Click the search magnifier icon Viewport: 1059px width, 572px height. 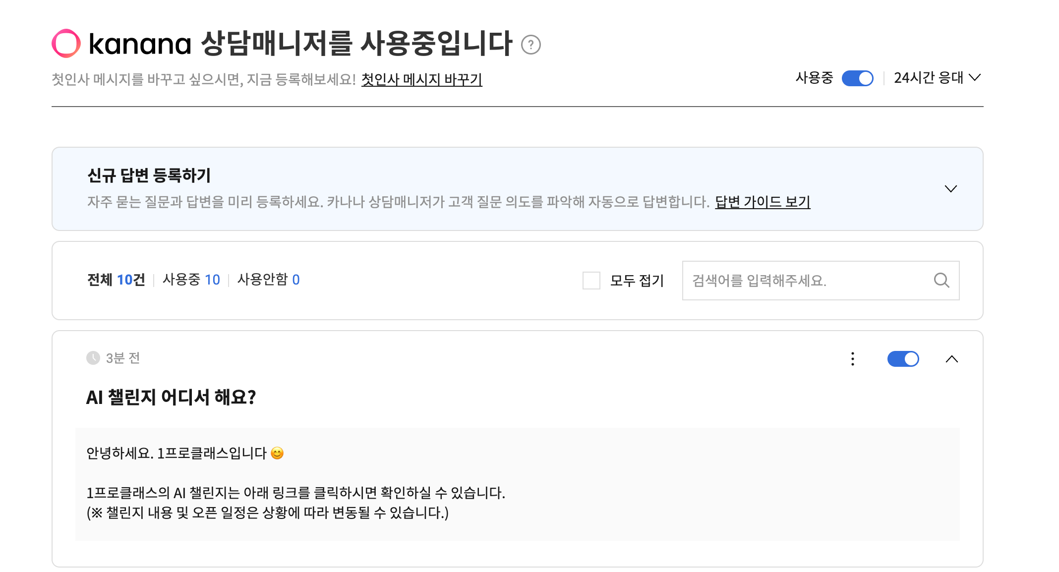pyautogui.click(x=941, y=281)
